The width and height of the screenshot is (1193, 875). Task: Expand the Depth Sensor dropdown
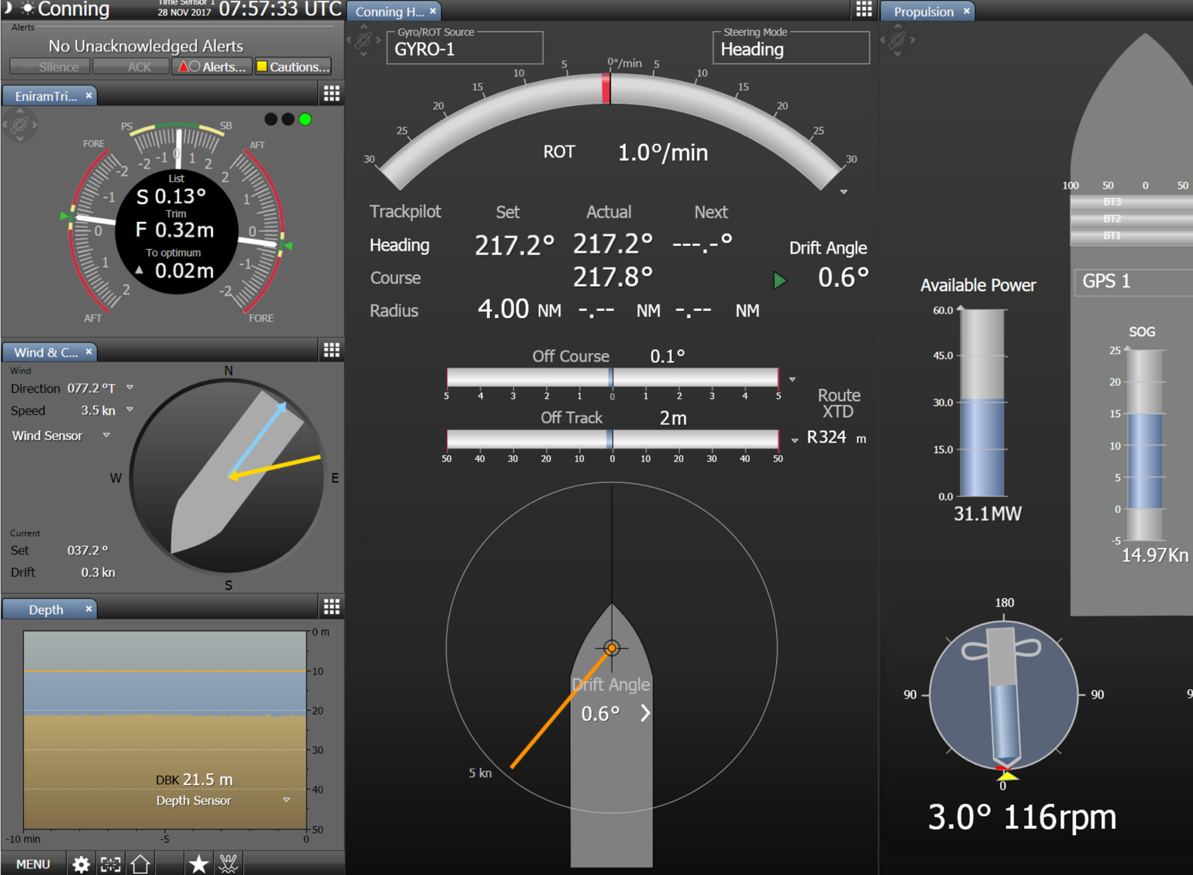pos(286,800)
